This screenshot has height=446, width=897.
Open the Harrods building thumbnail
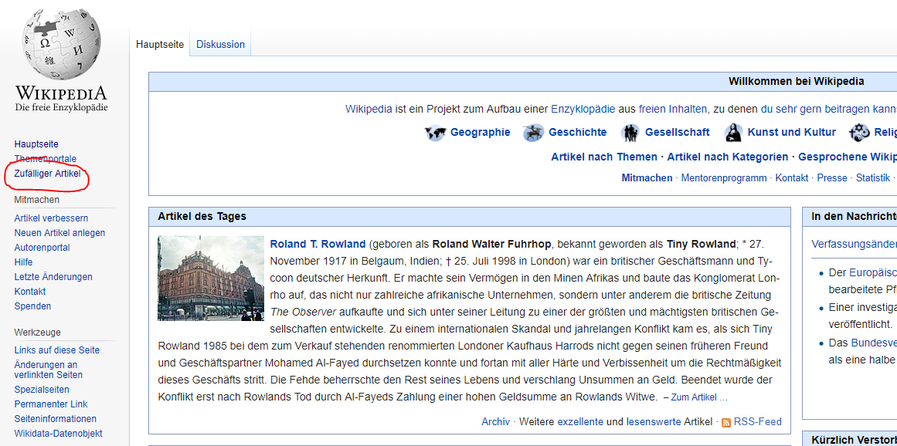(x=211, y=278)
